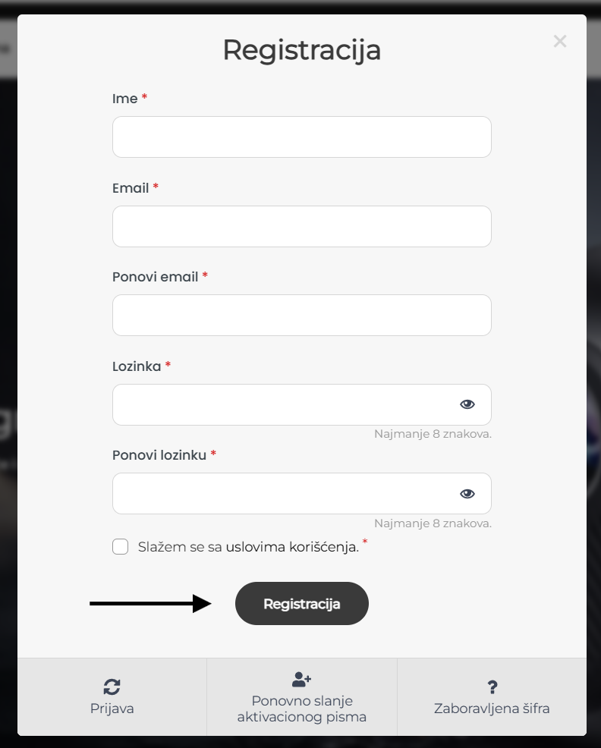The width and height of the screenshot is (601, 748).
Task: Switch to the Prijava tab label
Action: tap(112, 709)
